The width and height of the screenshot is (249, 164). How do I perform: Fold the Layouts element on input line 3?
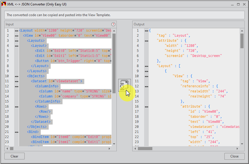click(x=16, y=41)
